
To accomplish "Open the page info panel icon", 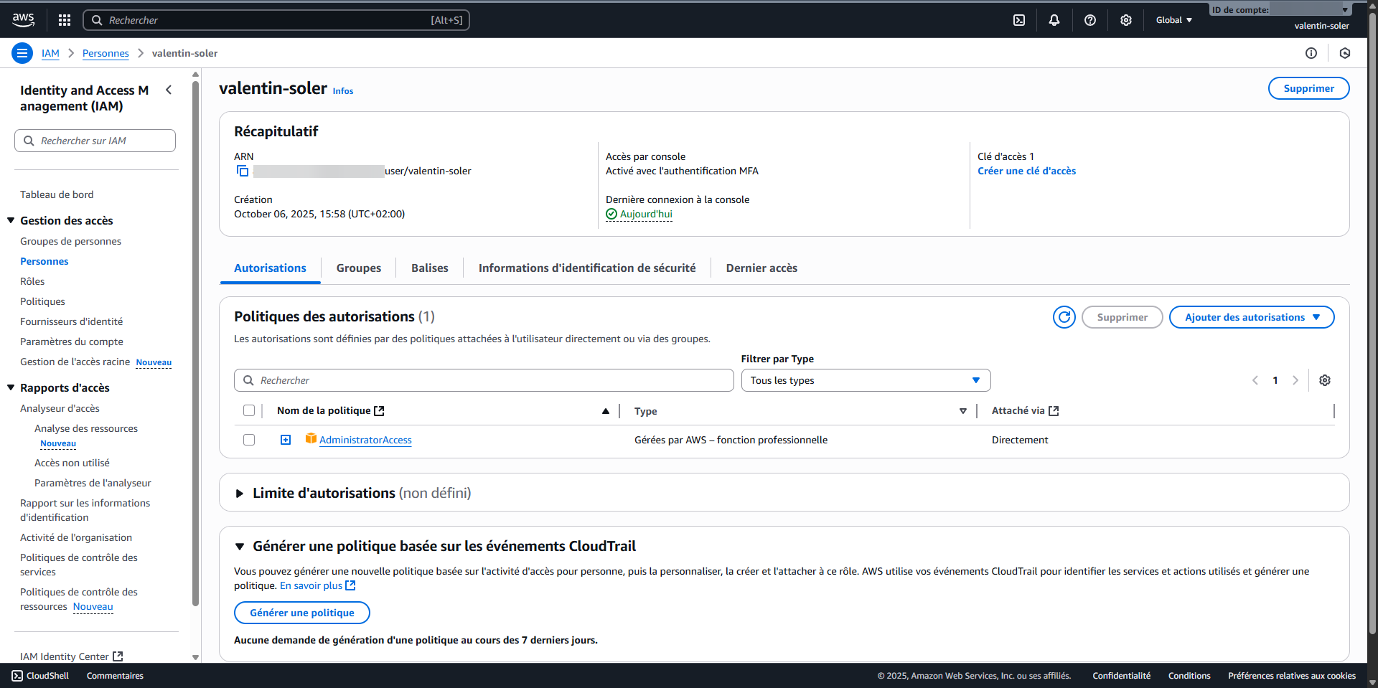I will tap(1313, 53).
